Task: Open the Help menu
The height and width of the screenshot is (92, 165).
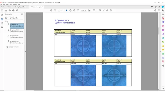Action: pos(19,5)
